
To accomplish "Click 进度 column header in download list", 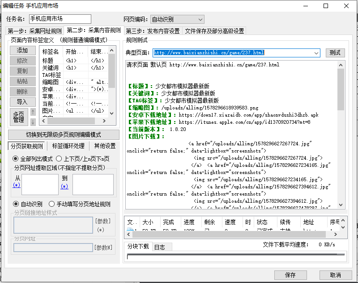I will (x=191, y=222).
